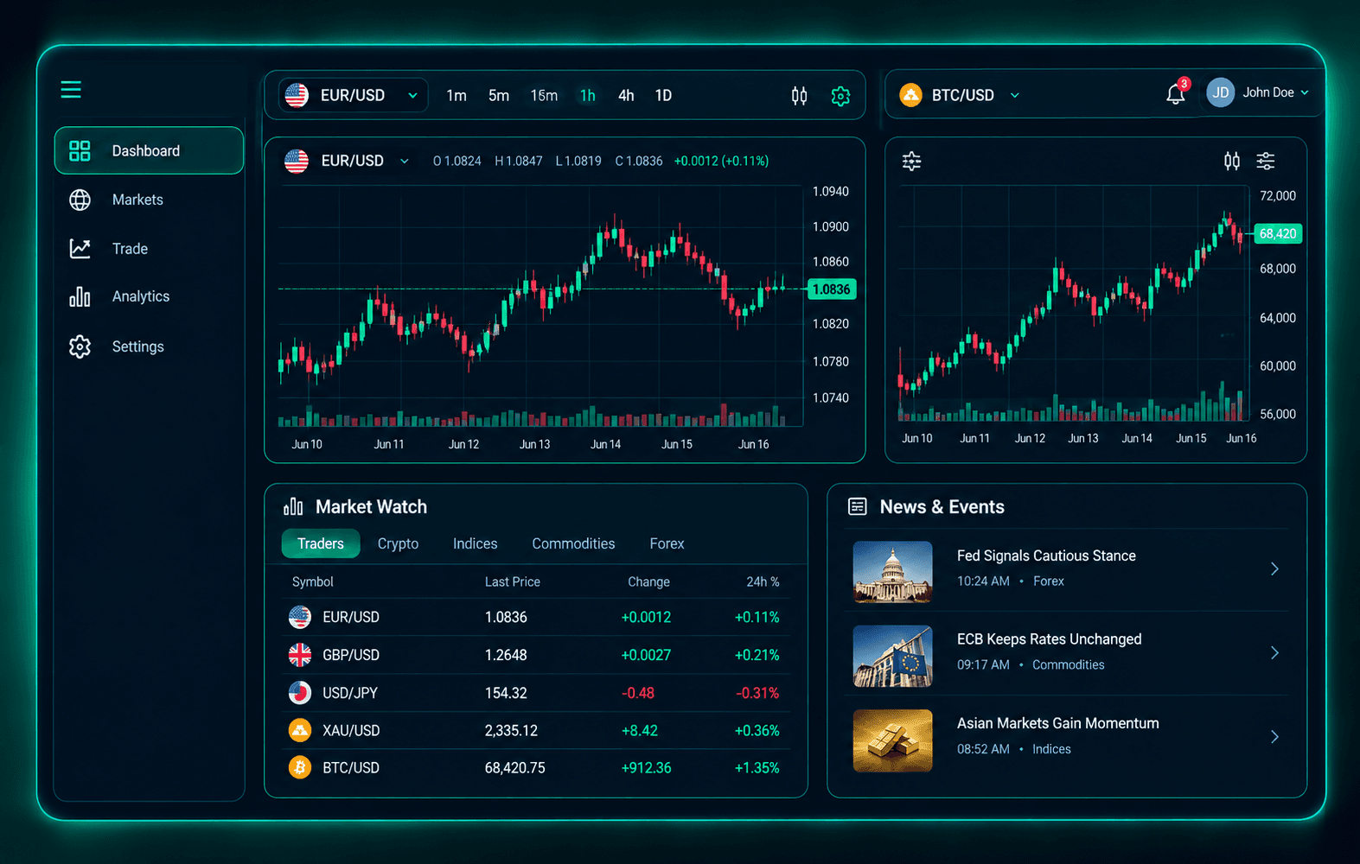The image size is (1360, 864).
Task: Select the 15m timeframe
Action: click(x=544, y=96)
